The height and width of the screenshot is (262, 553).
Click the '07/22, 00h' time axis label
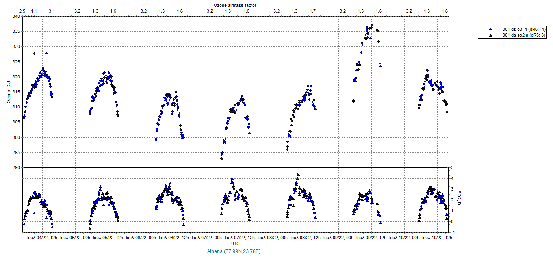pos(206,238)
